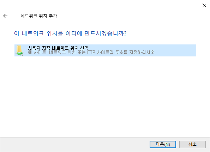The height and width of the screenshot is (152, 210).
Task: Go back using the left arrow icon
Action: tap(5, 16)
